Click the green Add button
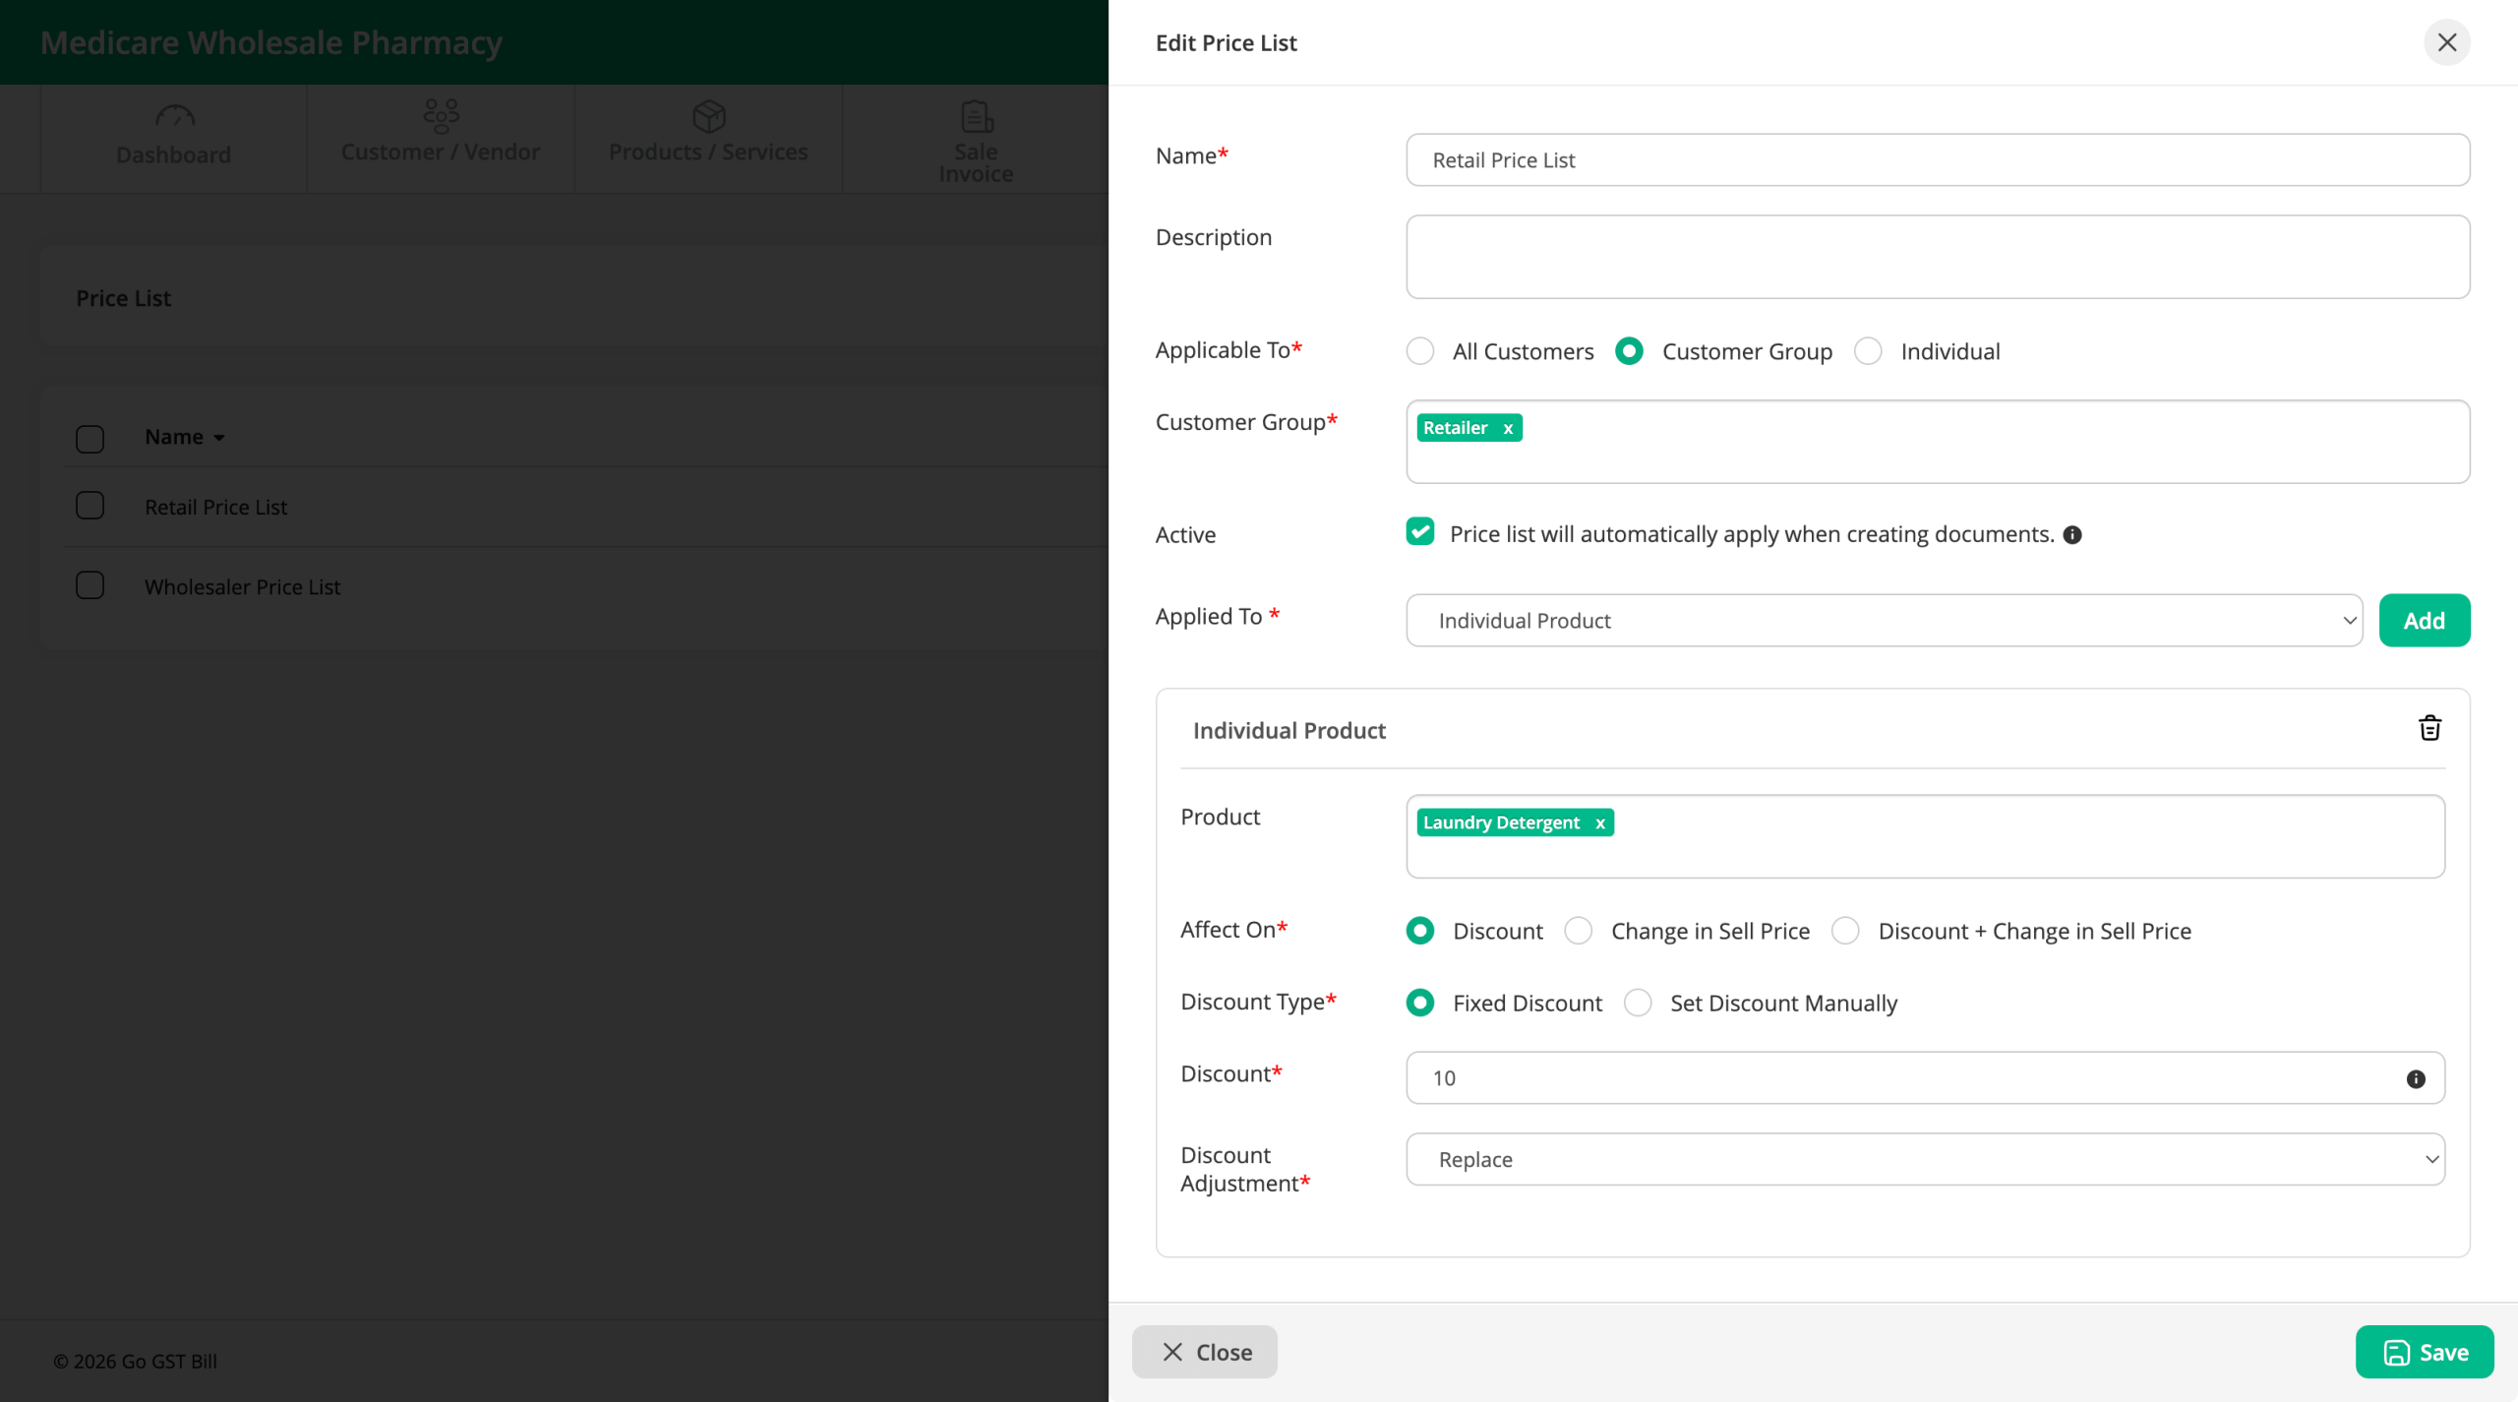This screenshot has width=2518, height=1402. click(2424, 621)
